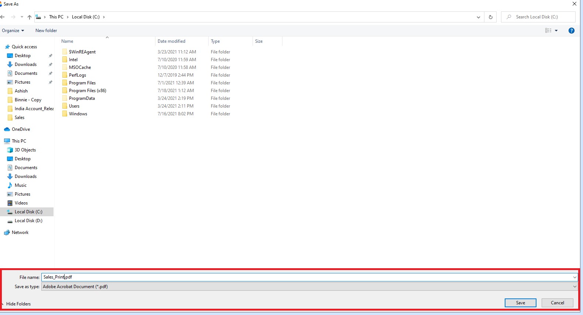The width and height of the screenshot is (583, 315).
Task: Select Local Disk (C:) in sidebar
Action: 28,212
